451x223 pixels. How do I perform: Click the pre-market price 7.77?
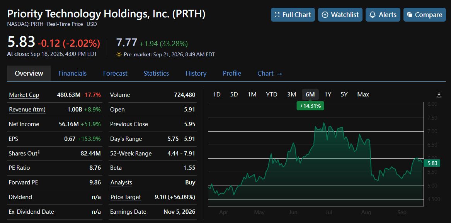[x=126, y=42]
